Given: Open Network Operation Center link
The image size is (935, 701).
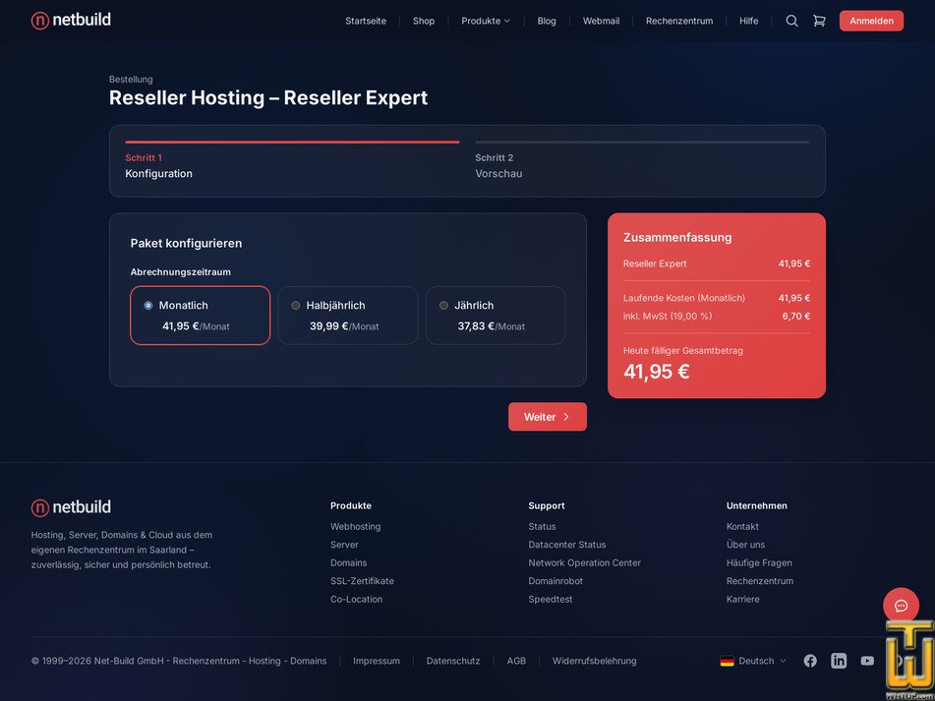Looking at the screenshot, I should (x=584, y=562).
